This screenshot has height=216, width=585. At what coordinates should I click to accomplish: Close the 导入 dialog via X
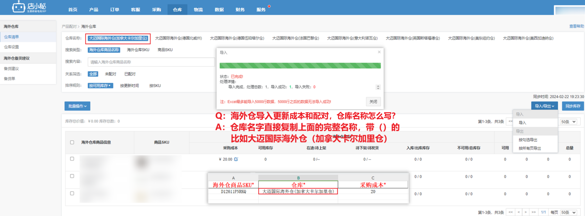379,52
